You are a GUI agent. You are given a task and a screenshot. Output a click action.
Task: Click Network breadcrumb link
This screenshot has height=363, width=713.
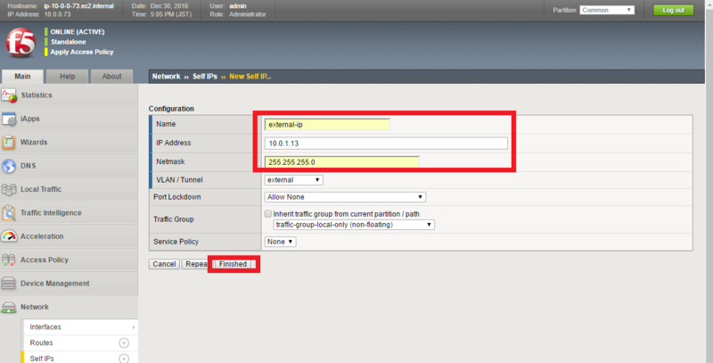(x=166, y=77)
